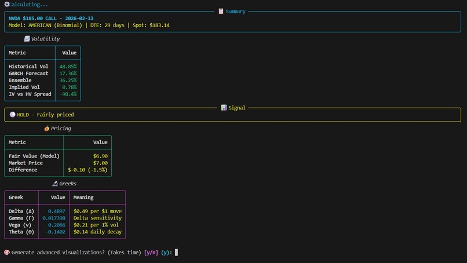Viewport: 467px width, 263px height.
Task: Click the Signal panel title
Action: [x=237, y=108]
